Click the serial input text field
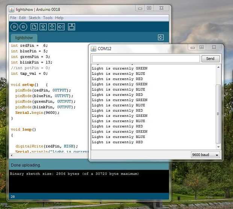 [x=146, y=59]
